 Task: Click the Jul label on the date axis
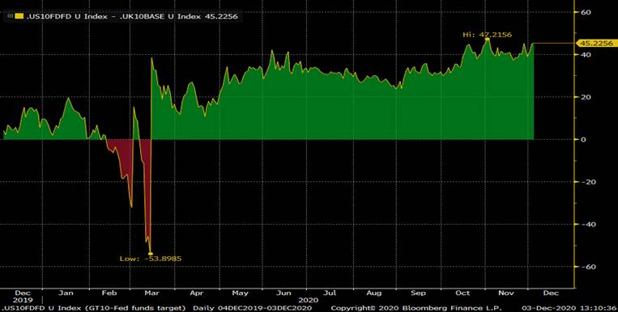[330, 293]
